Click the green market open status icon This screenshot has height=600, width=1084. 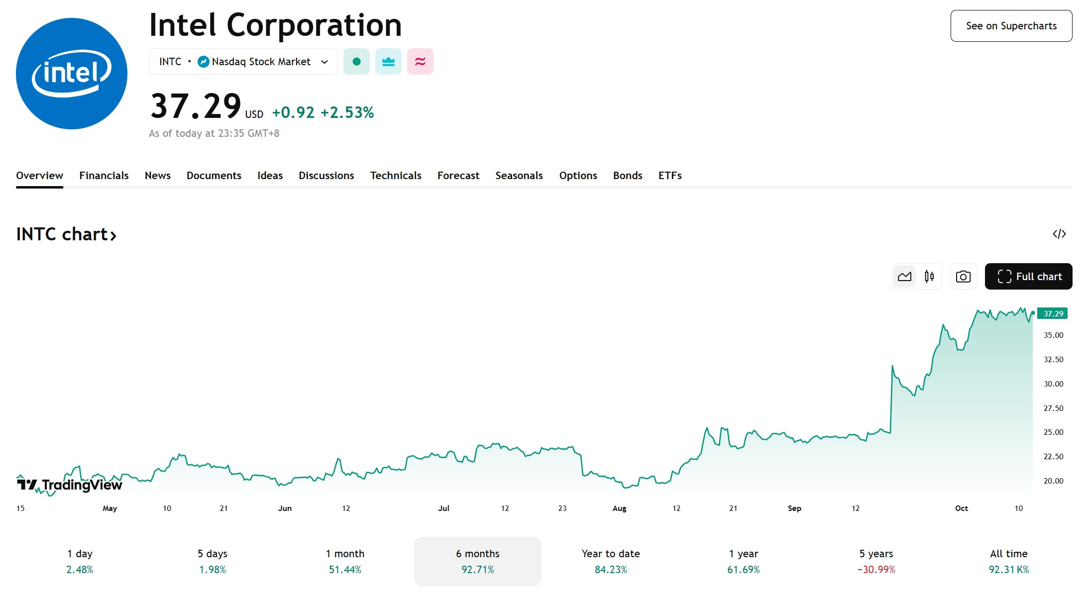(356, 62)
